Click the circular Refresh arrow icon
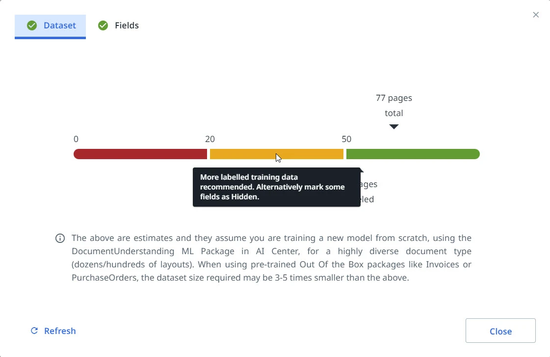This screenshot has height=357, width=550. pyautogui.click(x=34, y=331)
